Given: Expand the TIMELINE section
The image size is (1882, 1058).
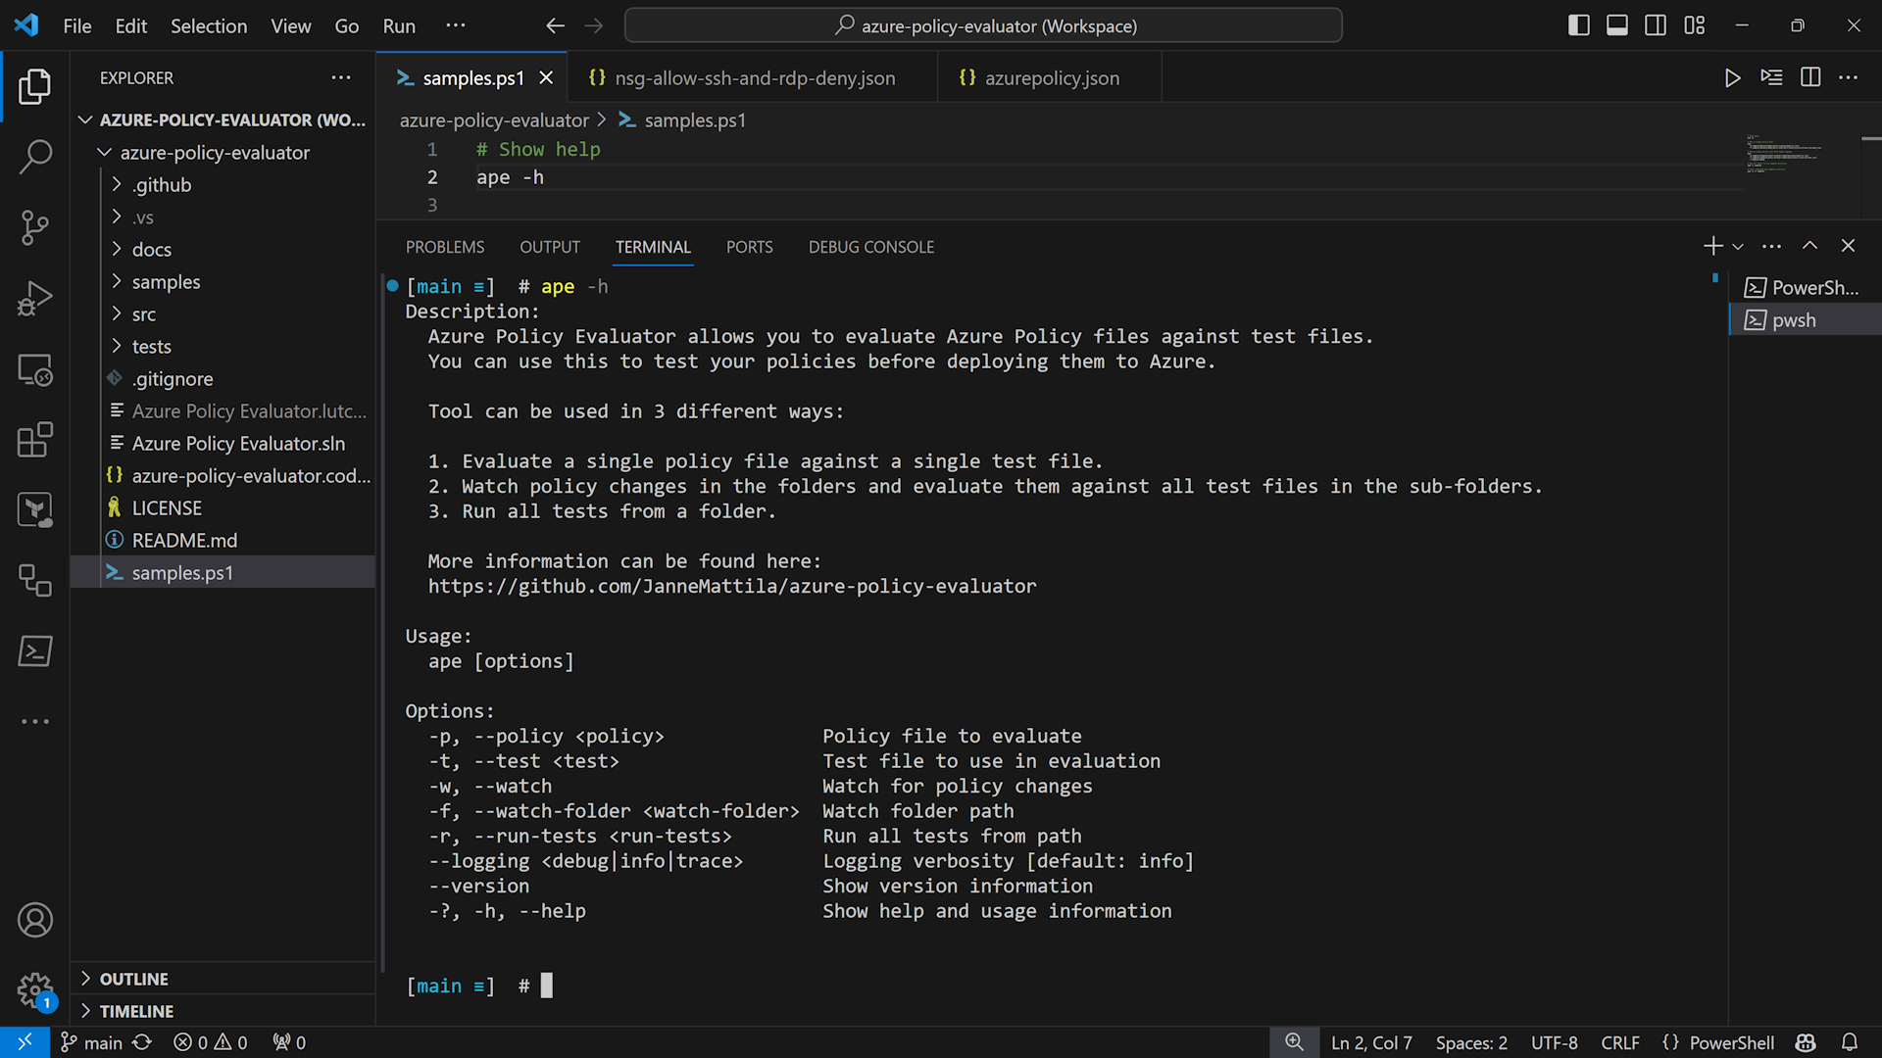Looking at the screenshot, I should 223,1011.
